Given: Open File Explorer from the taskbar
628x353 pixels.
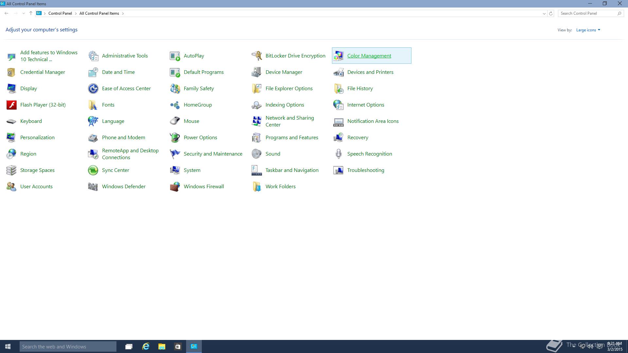Looking at the screenshot, I should [x=162, y=346].
